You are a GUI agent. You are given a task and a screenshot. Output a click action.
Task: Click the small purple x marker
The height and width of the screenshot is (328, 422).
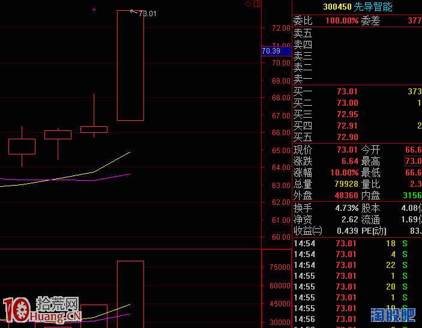pos(94,10)
